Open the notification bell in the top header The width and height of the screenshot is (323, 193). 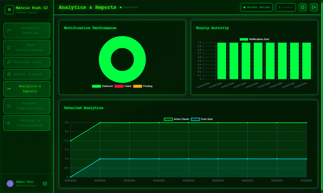302,7
